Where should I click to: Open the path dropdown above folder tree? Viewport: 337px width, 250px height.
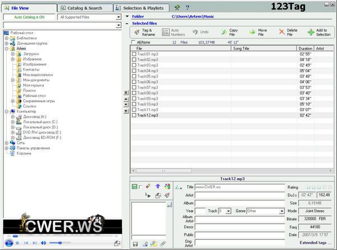[x=119, y=25]
